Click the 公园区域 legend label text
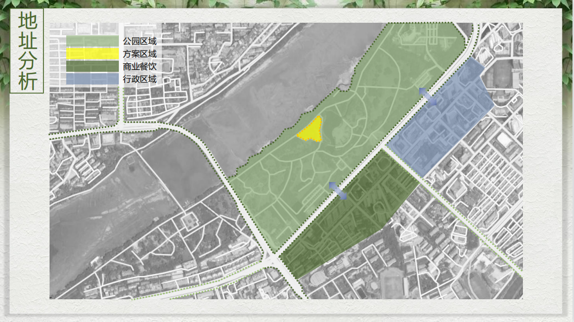This screenshot has width=574, height=322. click(140, 41)
